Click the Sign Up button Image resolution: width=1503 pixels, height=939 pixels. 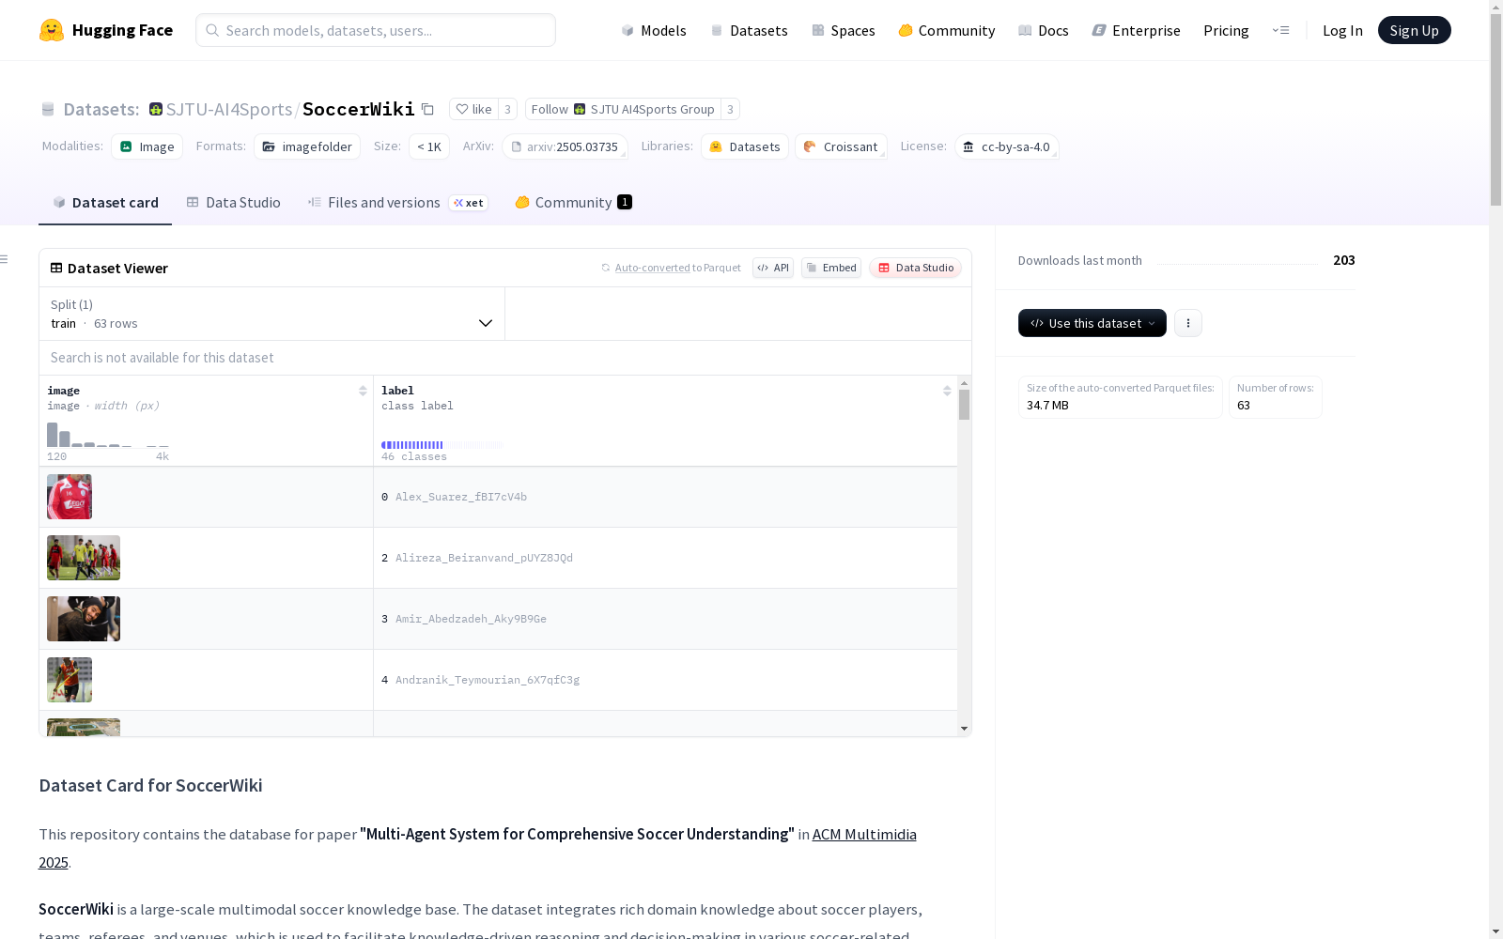(1415, 30)
